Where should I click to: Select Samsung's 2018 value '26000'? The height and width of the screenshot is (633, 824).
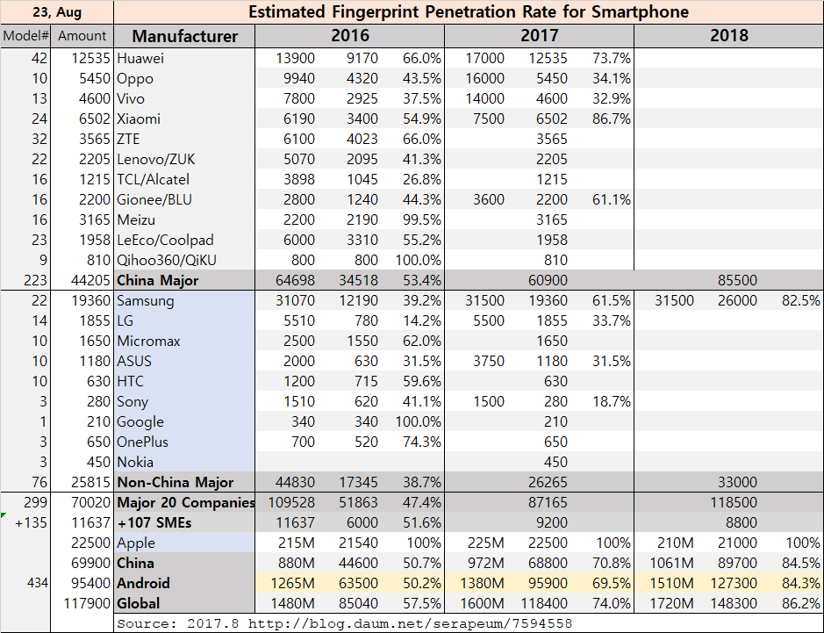pos(737,301)
